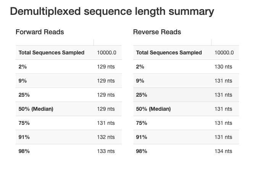This screenshot has width=255, height=172.
Task: Click the 25% row label in Forward Reads
Action: pos(24,95)
